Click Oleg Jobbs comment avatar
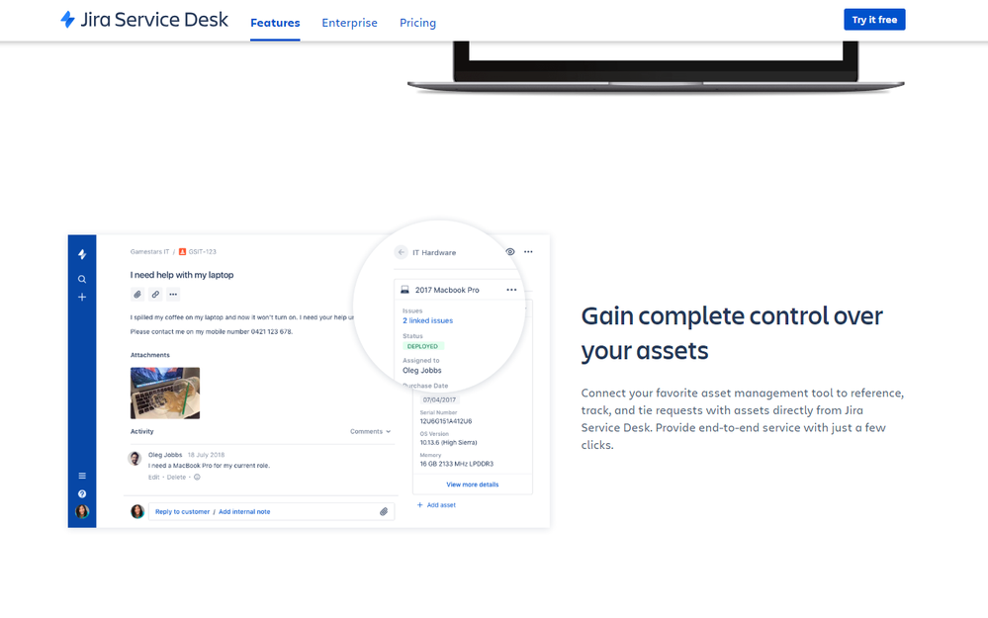 pyautogui.click(x=135, y=458)
